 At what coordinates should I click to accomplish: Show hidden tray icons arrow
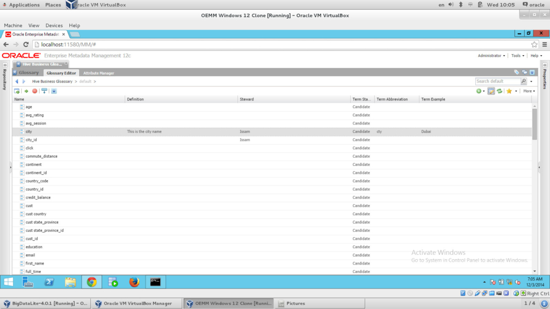coord(484,282)
